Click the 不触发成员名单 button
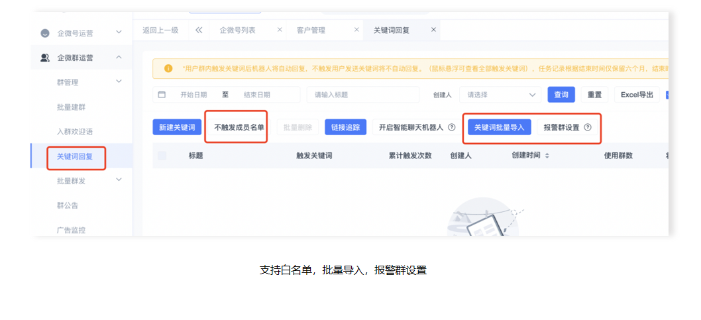701x320 pixels. (x=239, y=127)
